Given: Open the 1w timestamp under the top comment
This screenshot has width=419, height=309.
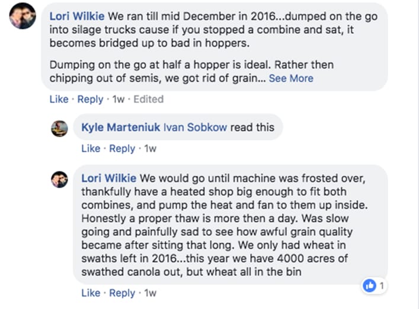Looking at the screenshot, I should pos(118,99).
